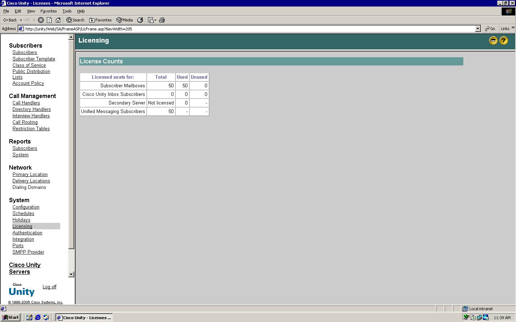Viewport: 516px width, 322px height.
Task: Open the Media pane from the toolbar
Action: 124,20
